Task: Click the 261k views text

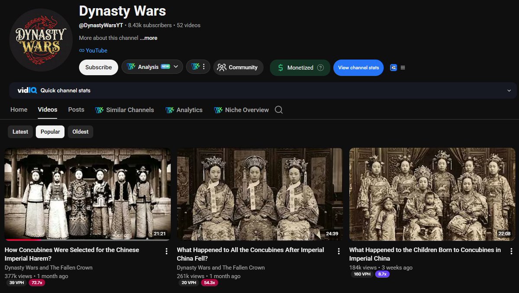Action: tap(190, 276)
